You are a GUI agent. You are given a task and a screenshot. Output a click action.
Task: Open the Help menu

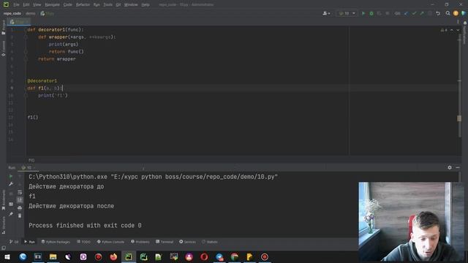[146, 5]
